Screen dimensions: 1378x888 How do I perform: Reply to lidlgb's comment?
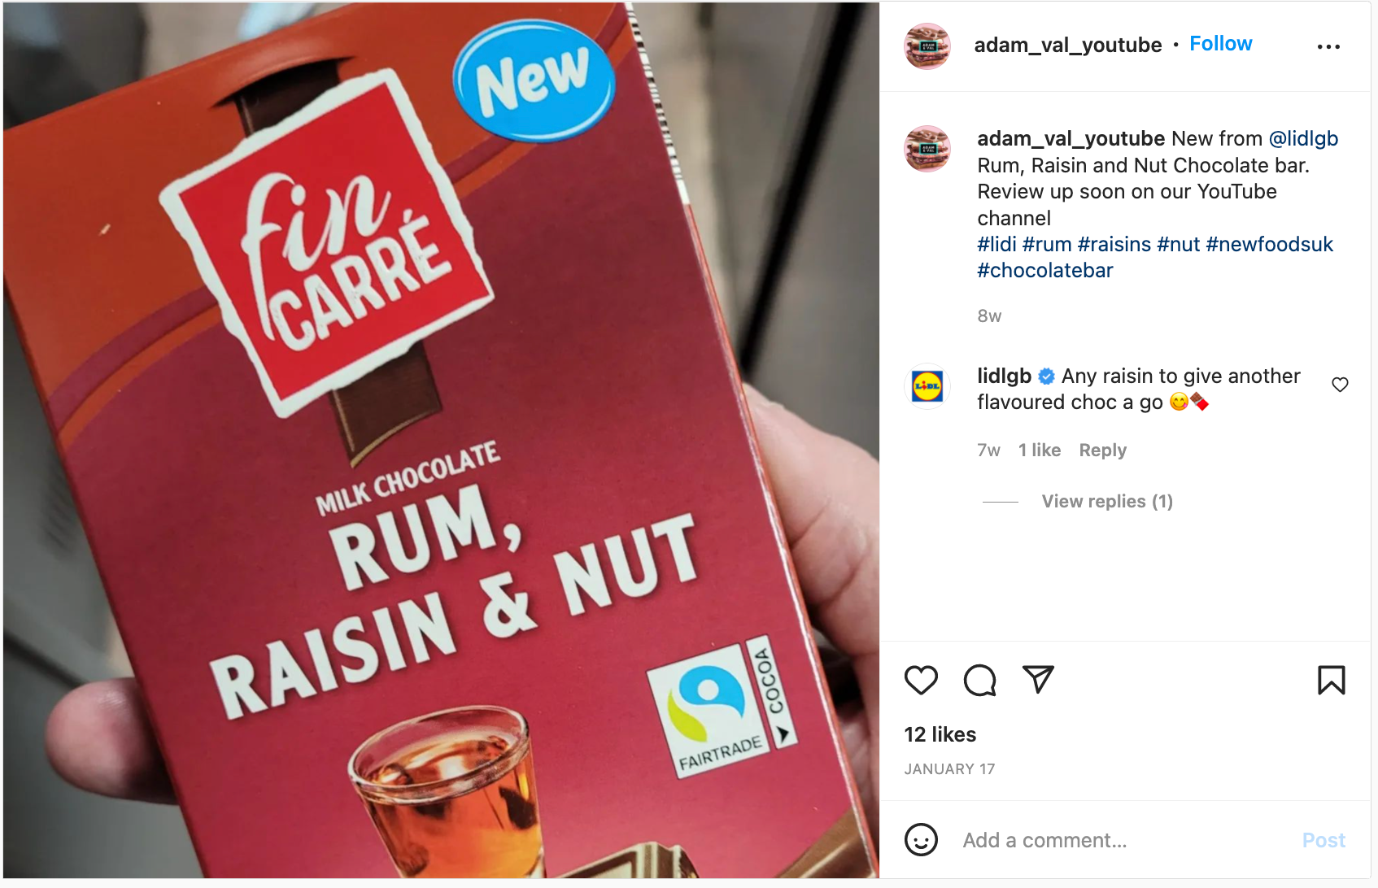pyautogui.click(x=1102, y=451)
